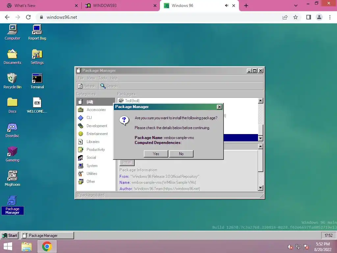Select the Development category
The width and height of the screenshot is (337, 253).
coord(96,126)
